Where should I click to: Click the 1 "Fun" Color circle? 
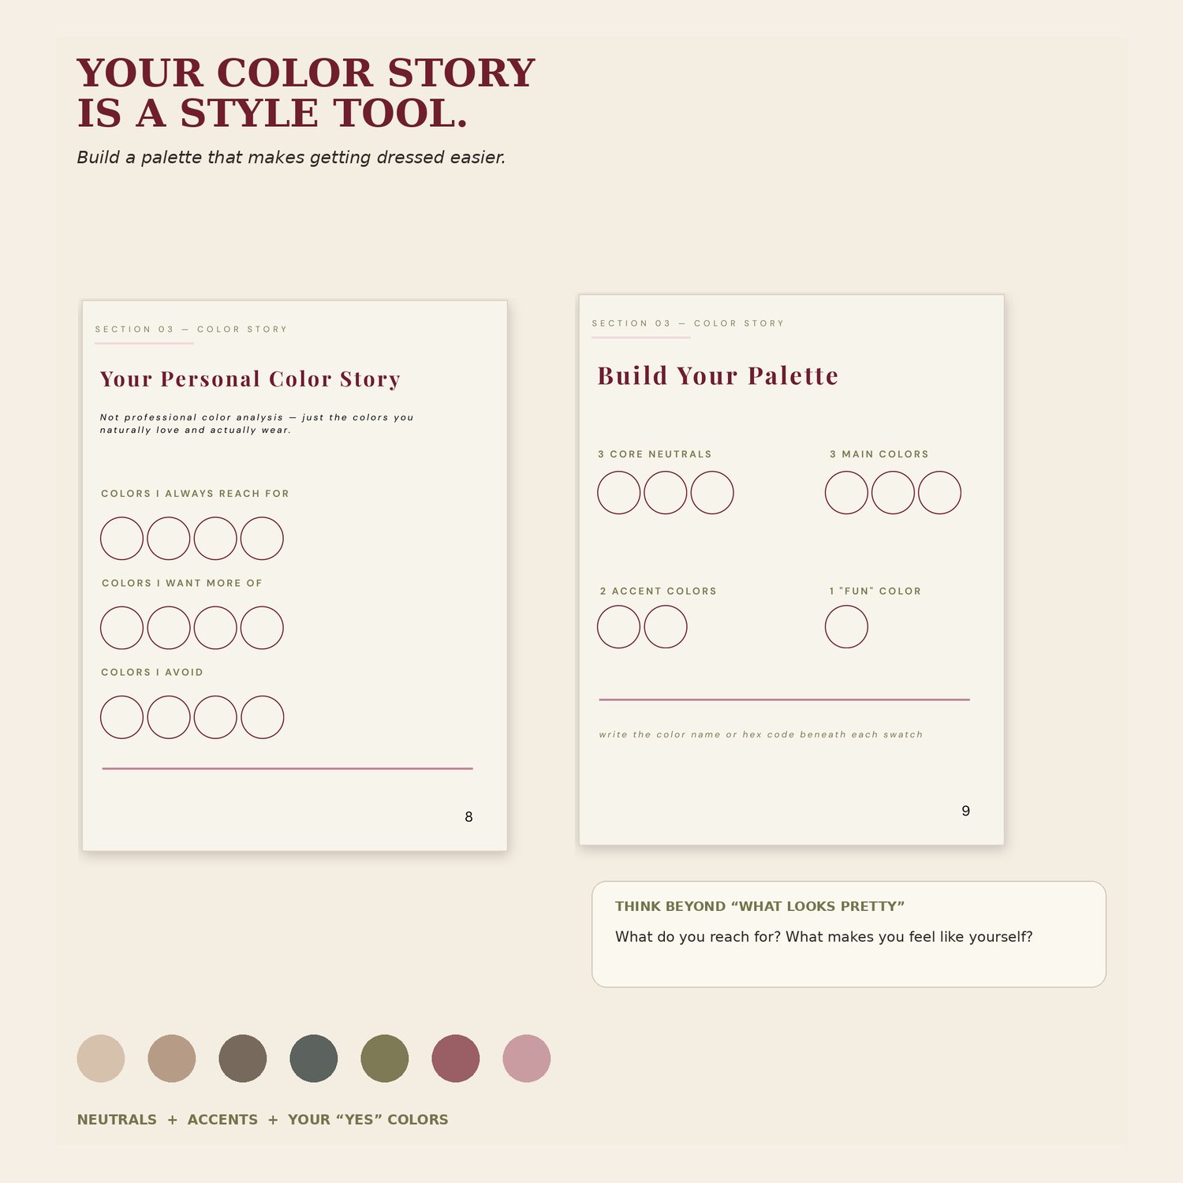pos(847,627)
